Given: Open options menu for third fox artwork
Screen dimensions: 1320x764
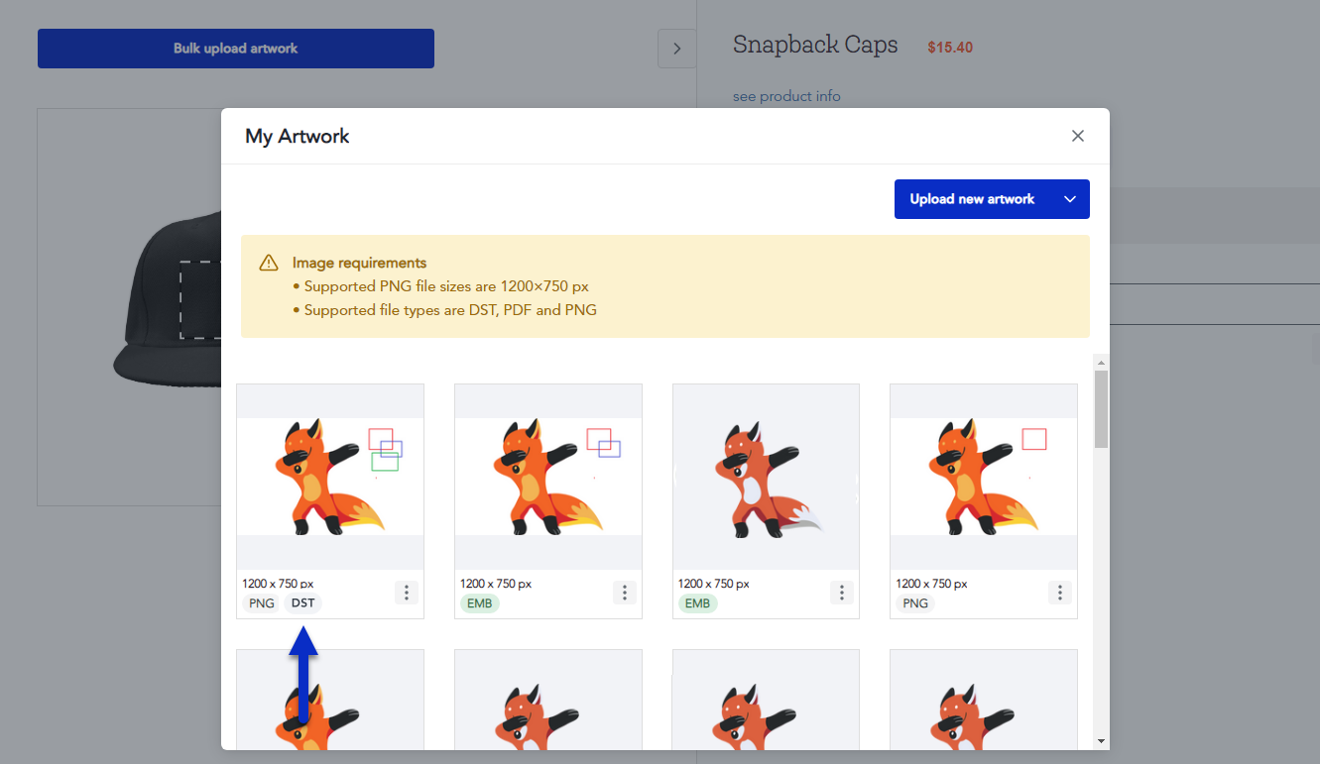Looking at the screenshot, I should coord(842,593).
